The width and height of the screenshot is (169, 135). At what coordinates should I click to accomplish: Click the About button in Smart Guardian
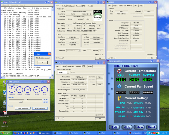tap(151, 127)
